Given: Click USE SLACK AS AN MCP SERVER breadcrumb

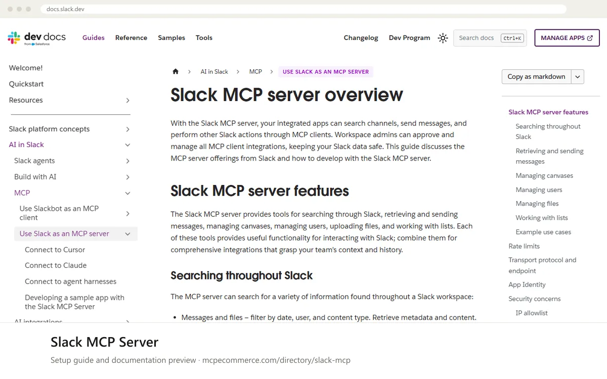Looking at the screenshot, I should tap(326, 72).
